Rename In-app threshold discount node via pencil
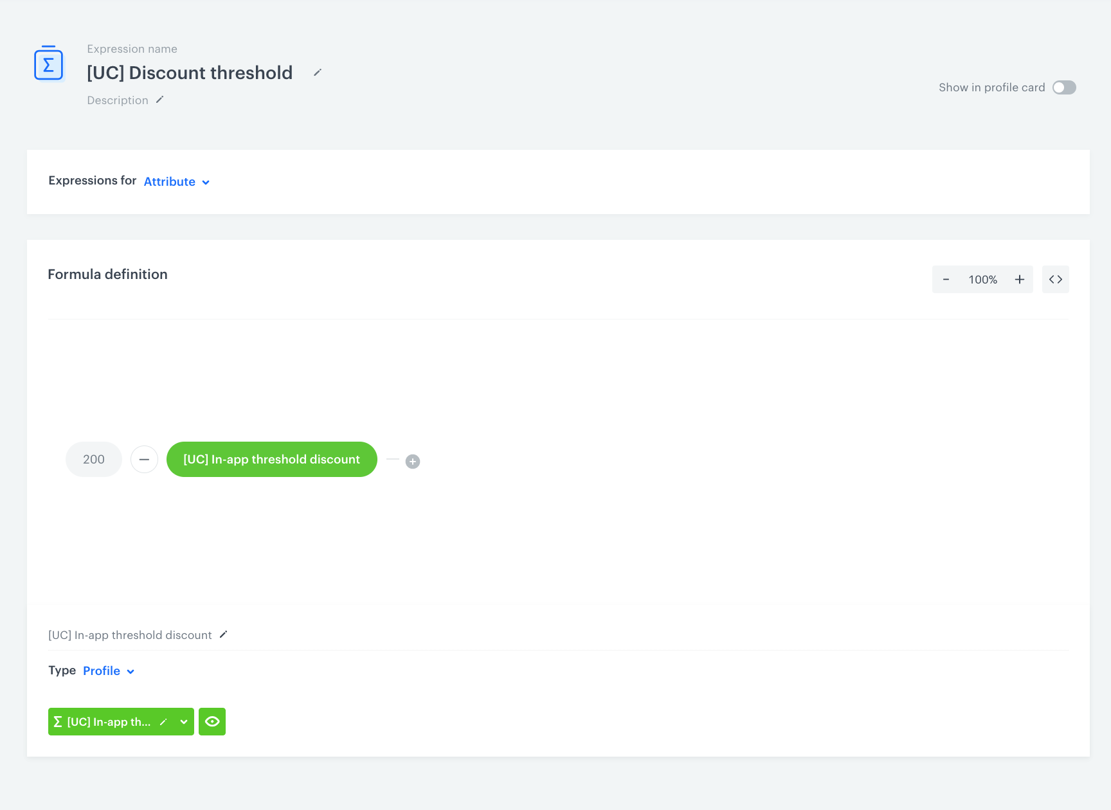The width and height of the screenshot is (1111, 810). (x=224, y=634)
